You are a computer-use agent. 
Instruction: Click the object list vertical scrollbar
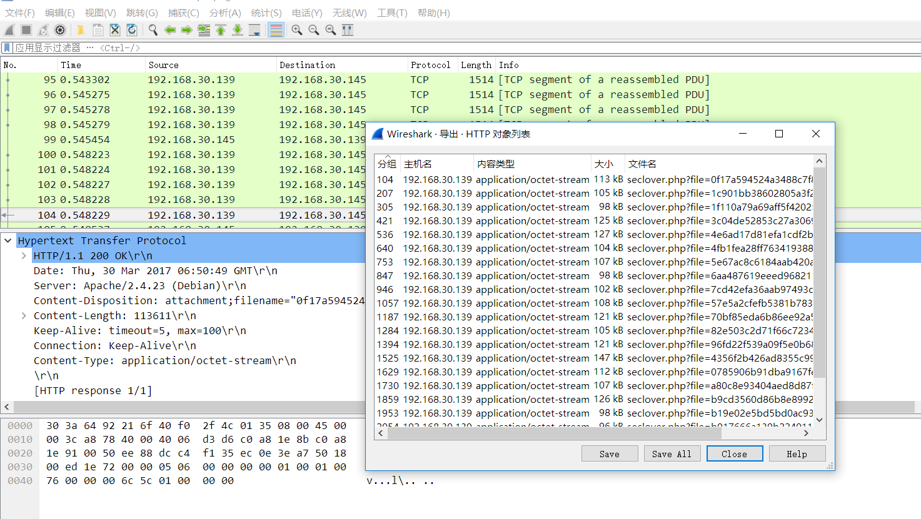click(x=819, y=281)
